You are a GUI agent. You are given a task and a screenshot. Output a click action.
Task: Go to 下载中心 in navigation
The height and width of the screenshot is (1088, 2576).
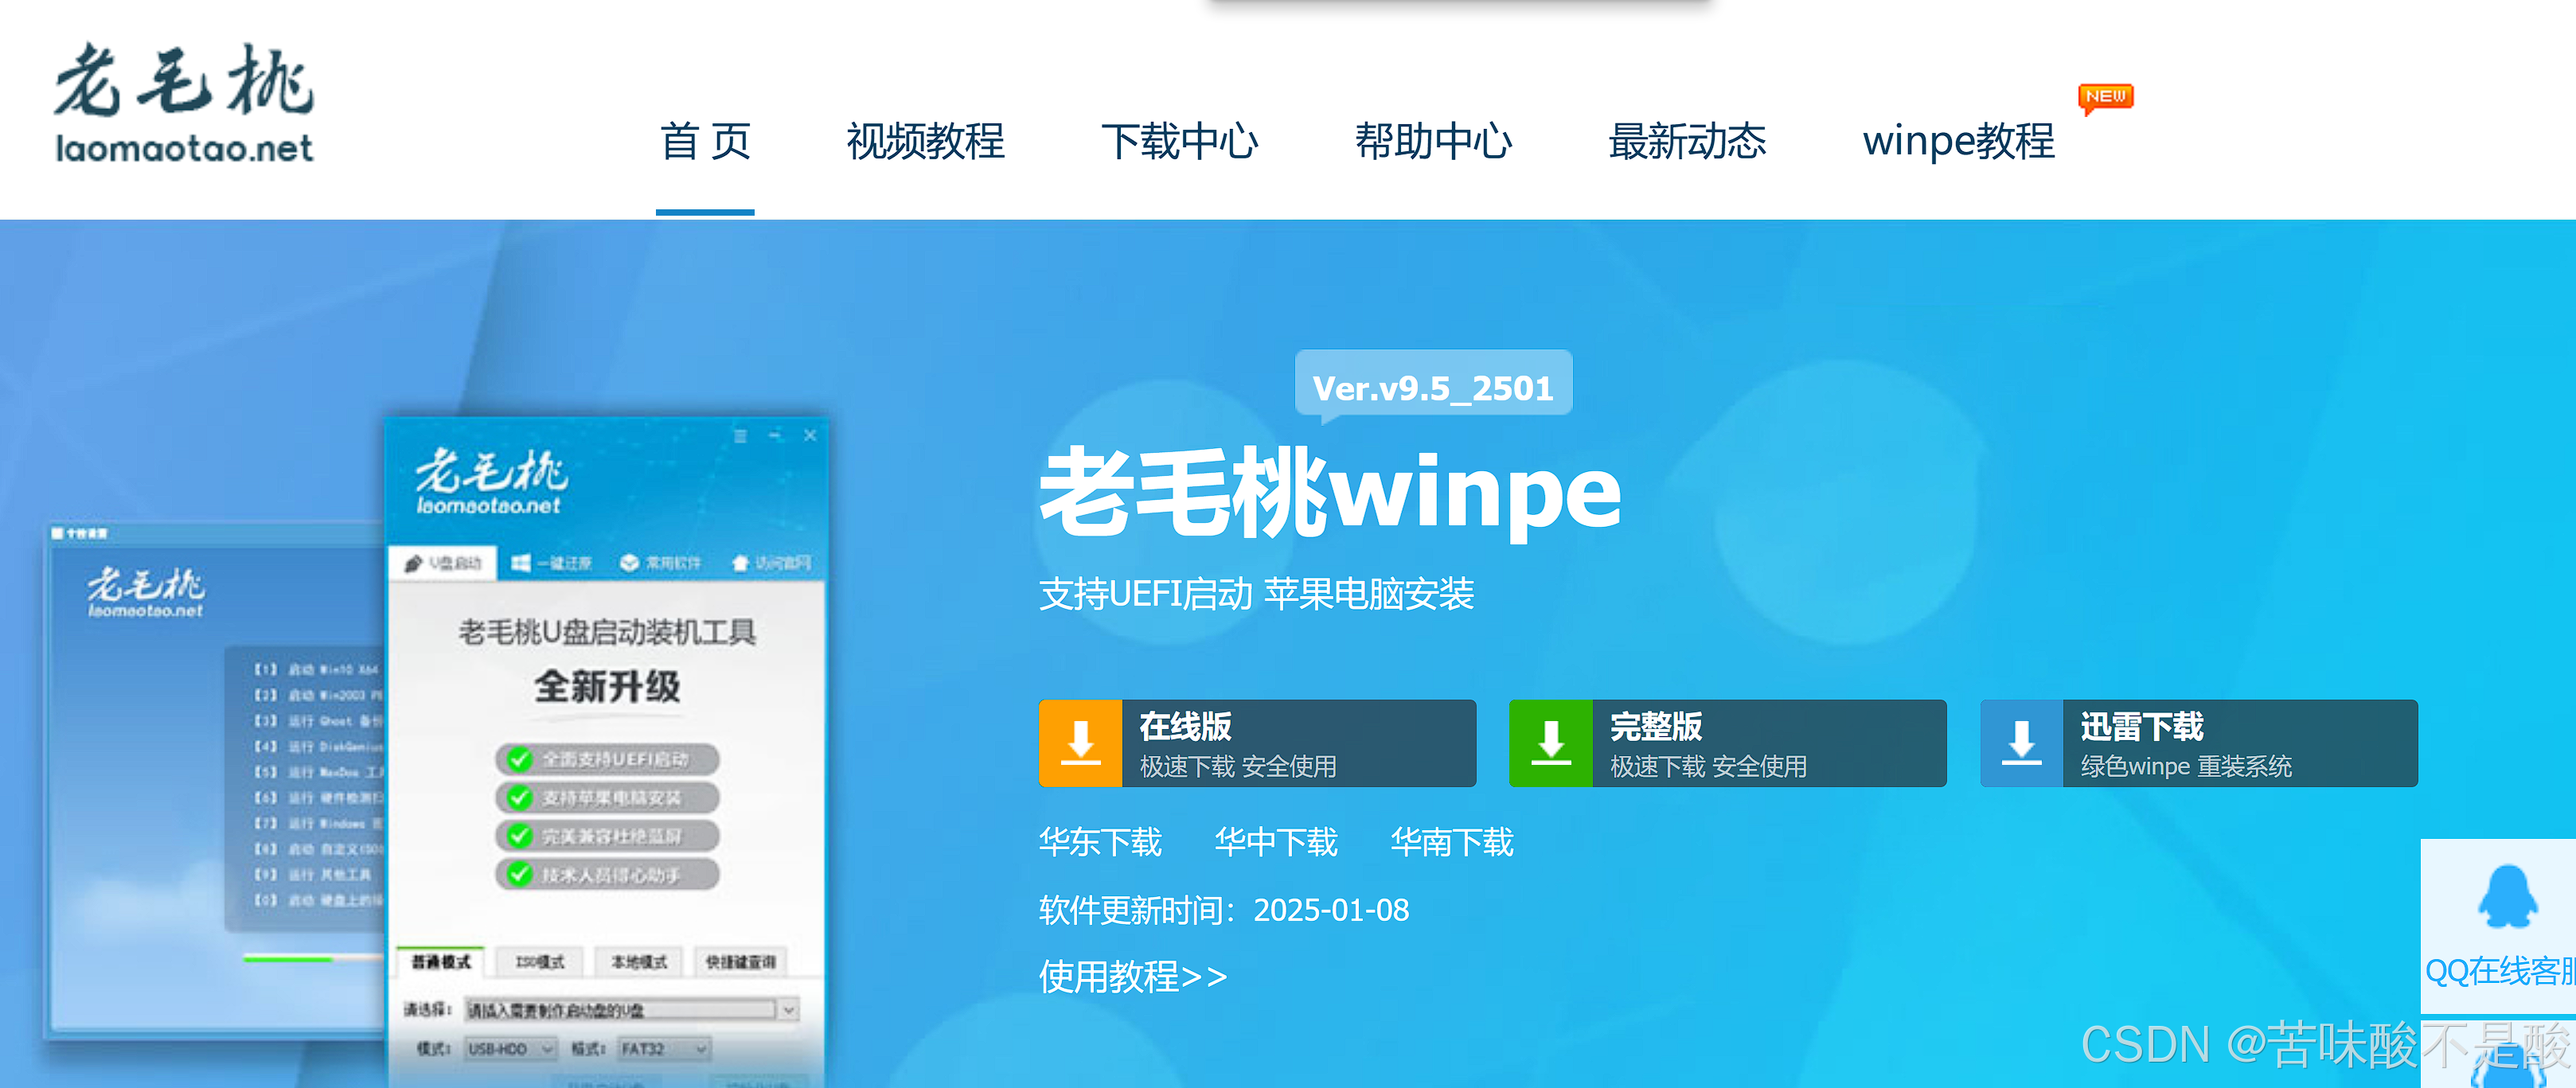(x=1179, y=141)
